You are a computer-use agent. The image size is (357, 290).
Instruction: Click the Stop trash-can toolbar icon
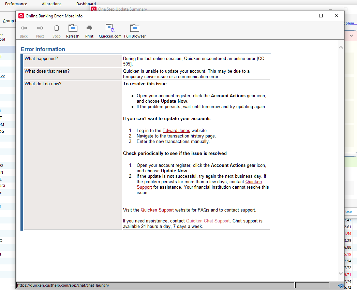[x=57, y=28]
